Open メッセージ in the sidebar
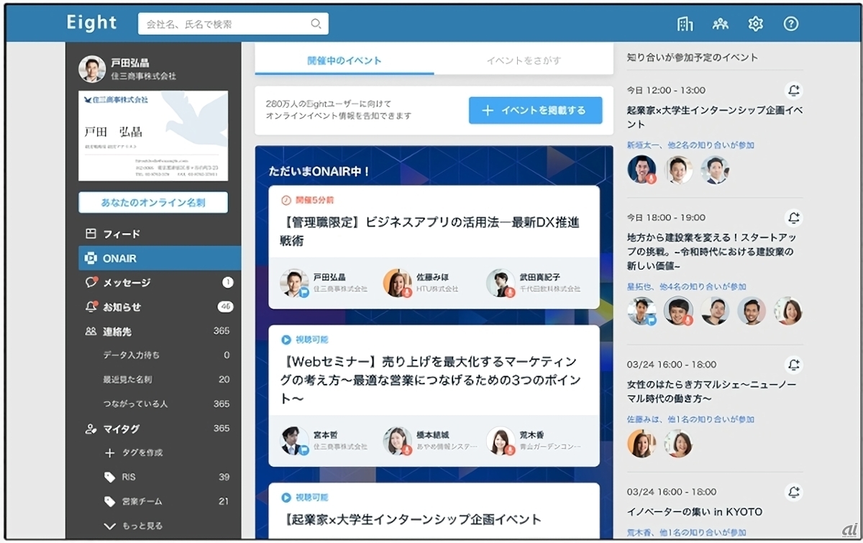 point(153,283)
